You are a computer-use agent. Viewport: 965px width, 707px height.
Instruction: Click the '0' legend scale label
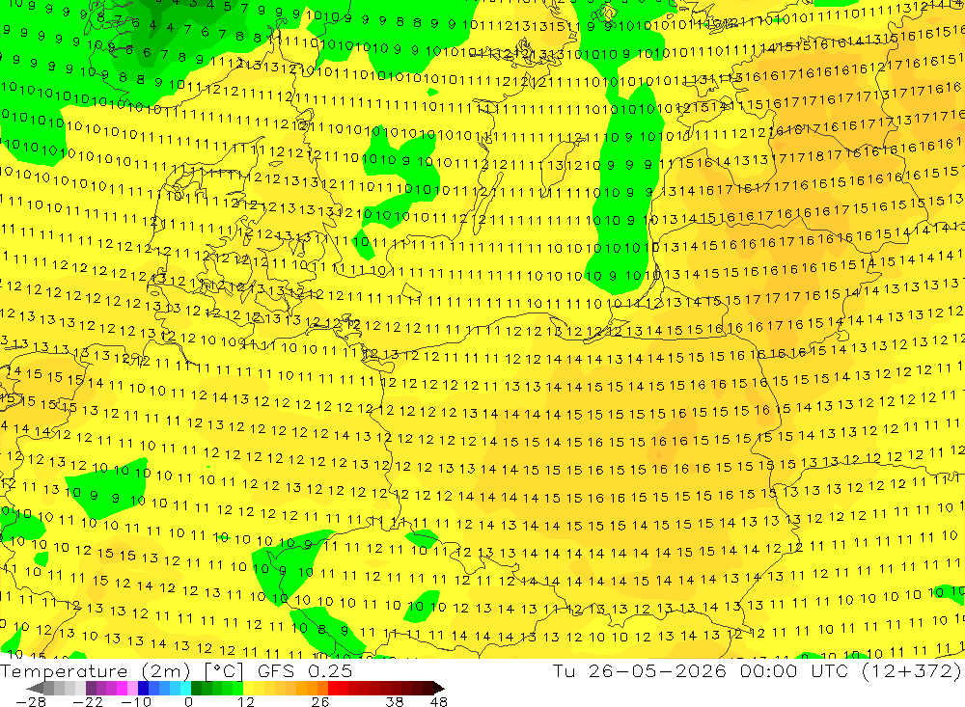[x=189, y=701]
